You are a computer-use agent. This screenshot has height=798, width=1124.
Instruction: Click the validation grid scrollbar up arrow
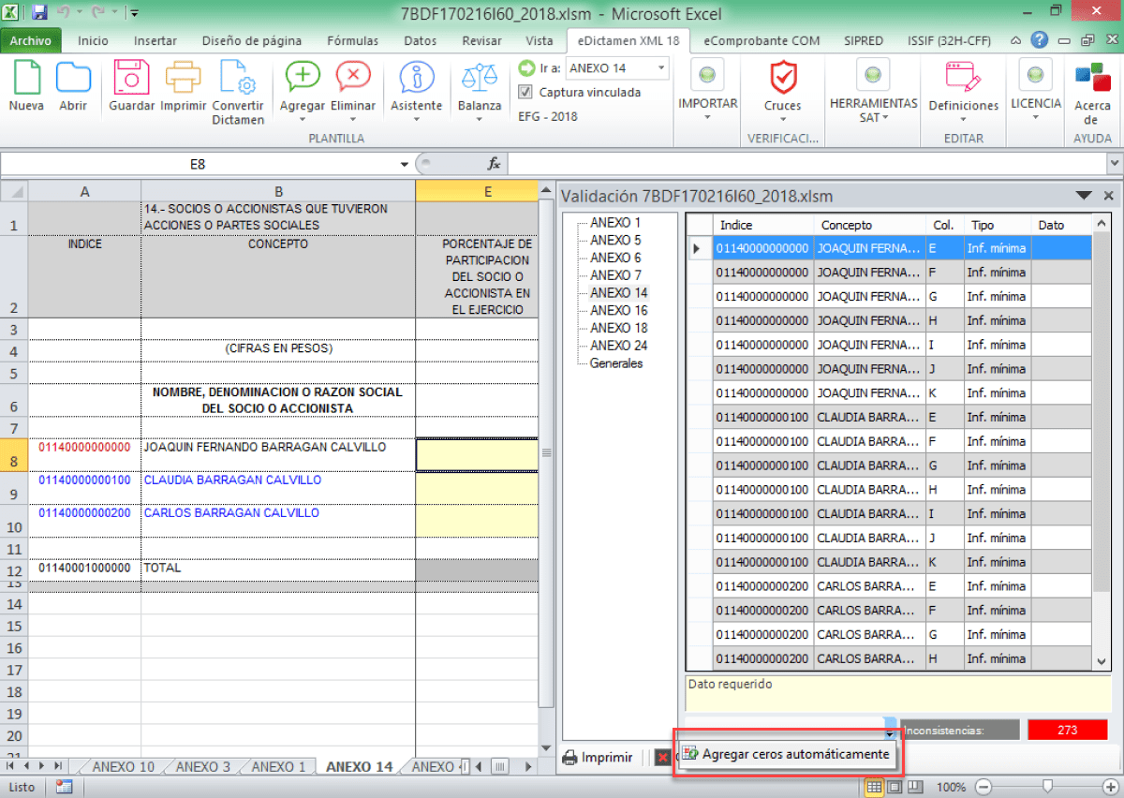point(1102,225)
